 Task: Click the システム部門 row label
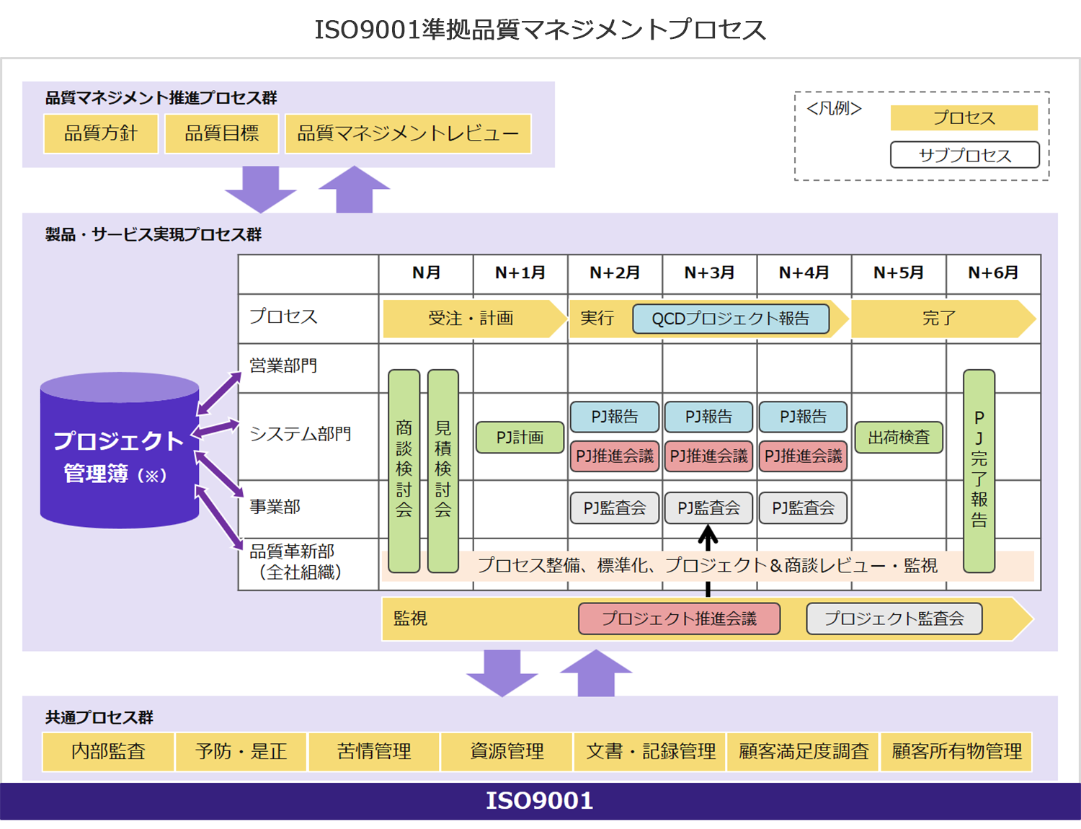pyautogui.click(x=301, y=434)
